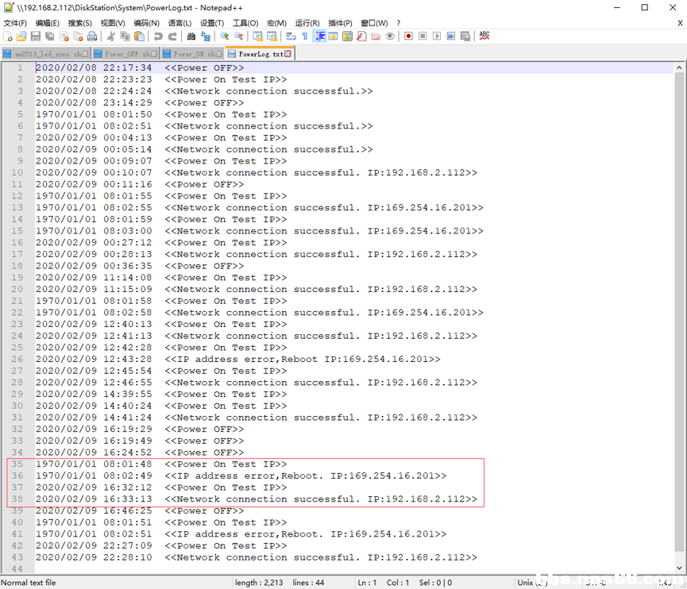
Task: Click the Replace toolbar icon
Action: [206, 37]
